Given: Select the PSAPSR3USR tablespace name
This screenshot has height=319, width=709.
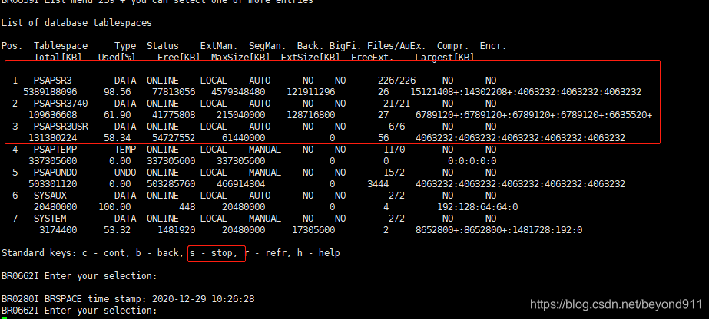Looking at the screenshot, I should [61, 127].
